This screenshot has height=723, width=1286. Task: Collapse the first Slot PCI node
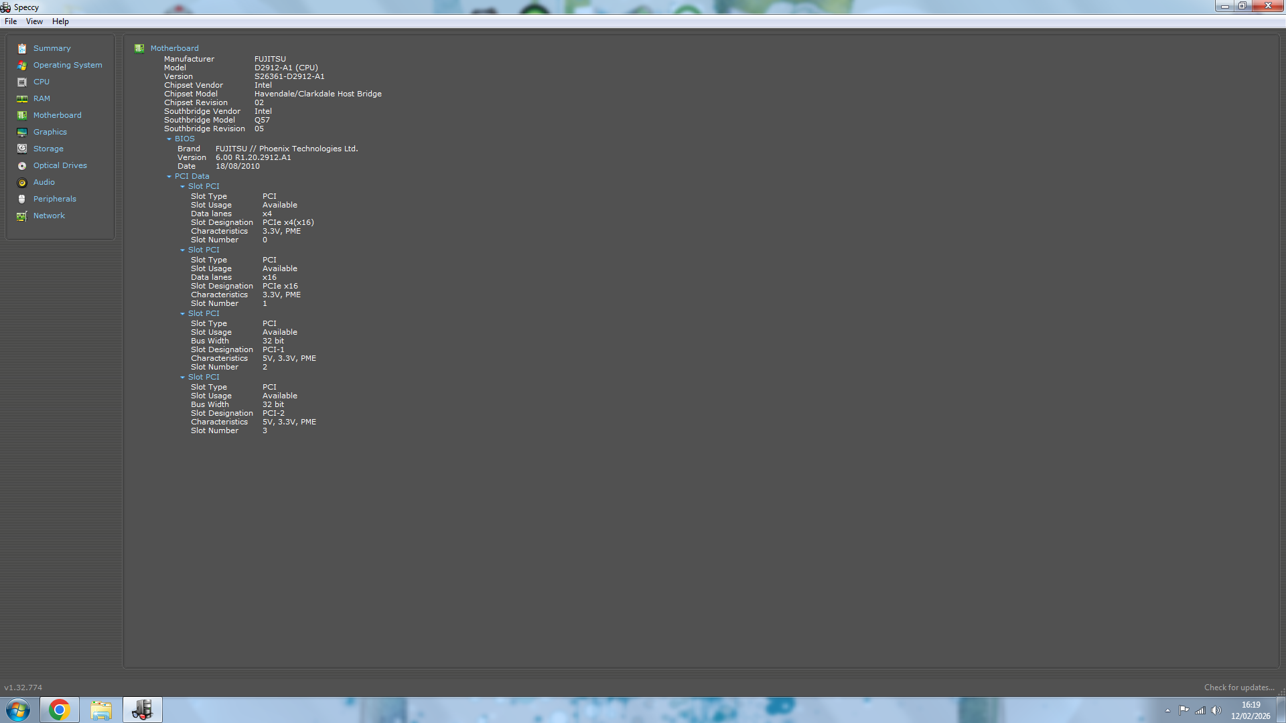point(182,187)
